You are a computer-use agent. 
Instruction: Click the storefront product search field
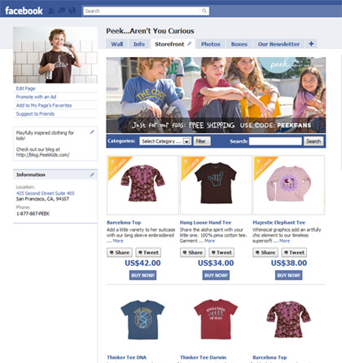(x=275, y=141)
